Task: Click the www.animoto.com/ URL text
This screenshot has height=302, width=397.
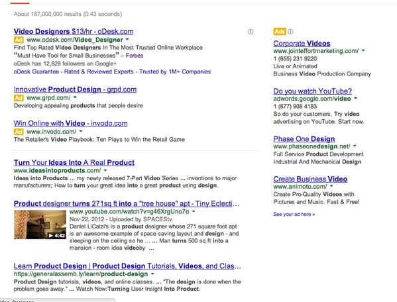Action: coord(300,186)
